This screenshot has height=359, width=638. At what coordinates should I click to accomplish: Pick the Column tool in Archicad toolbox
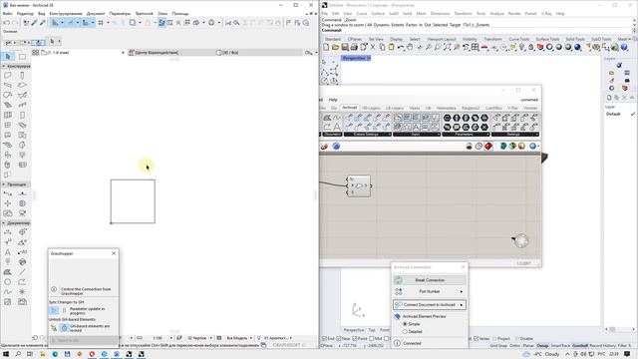pos(22,76)
